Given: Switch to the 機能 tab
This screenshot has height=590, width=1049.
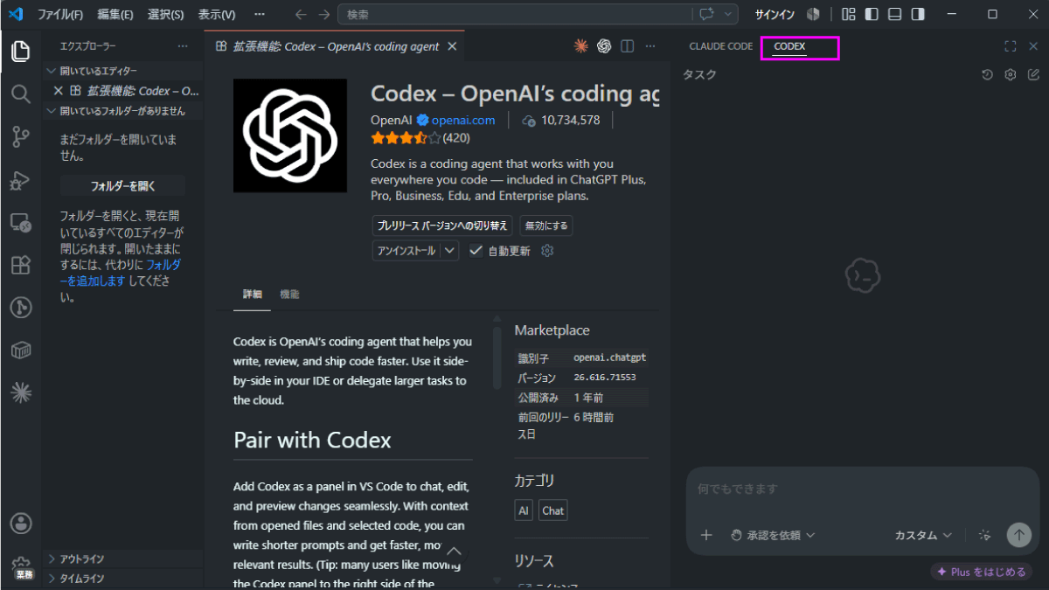Looking at the screenshot, I should (x=289, y=295).
